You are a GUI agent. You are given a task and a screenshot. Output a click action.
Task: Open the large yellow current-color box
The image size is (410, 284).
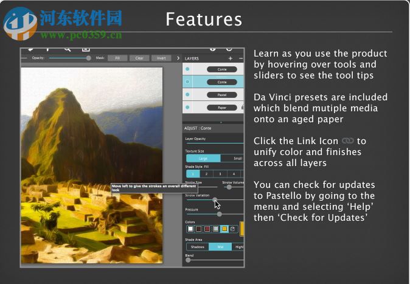click(242, 229)
